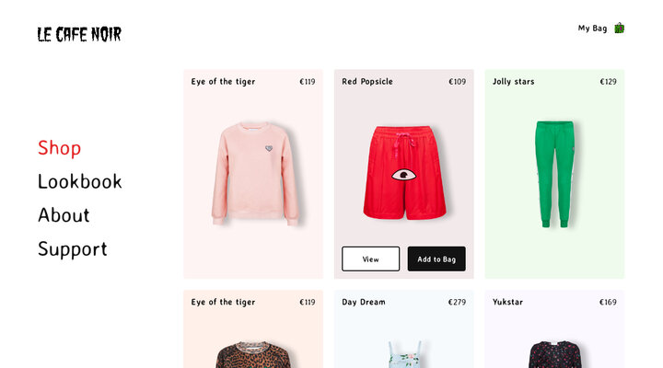Screen dimensions: 663x368
Task: Navigate to Support
Action: coord(73,248)
